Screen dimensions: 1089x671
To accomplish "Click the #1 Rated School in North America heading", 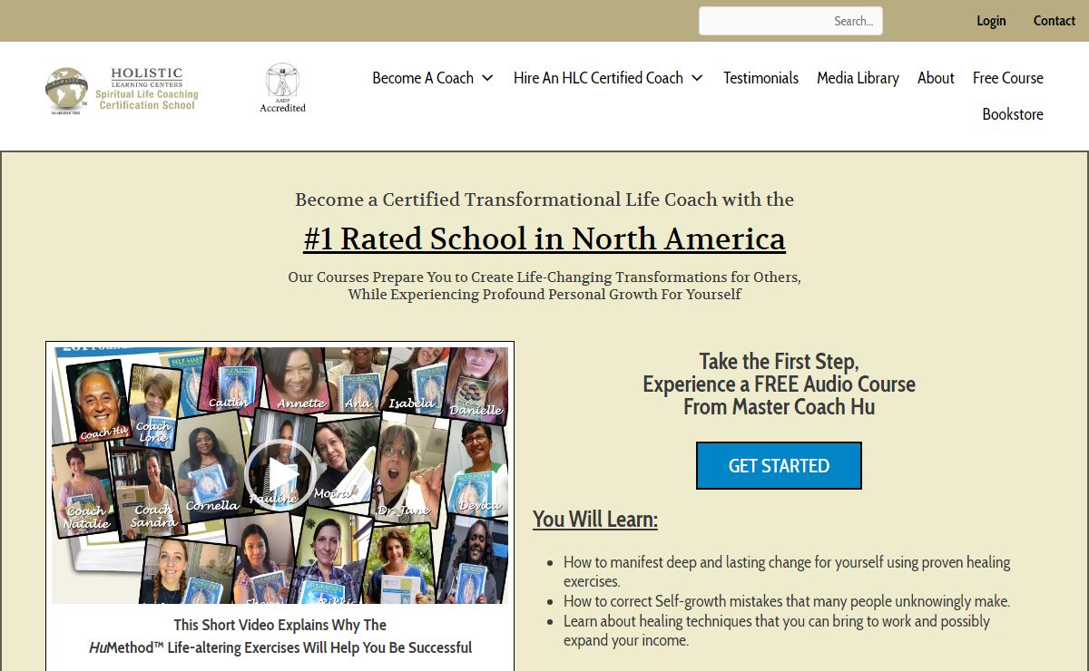I will tap(544, 238).
